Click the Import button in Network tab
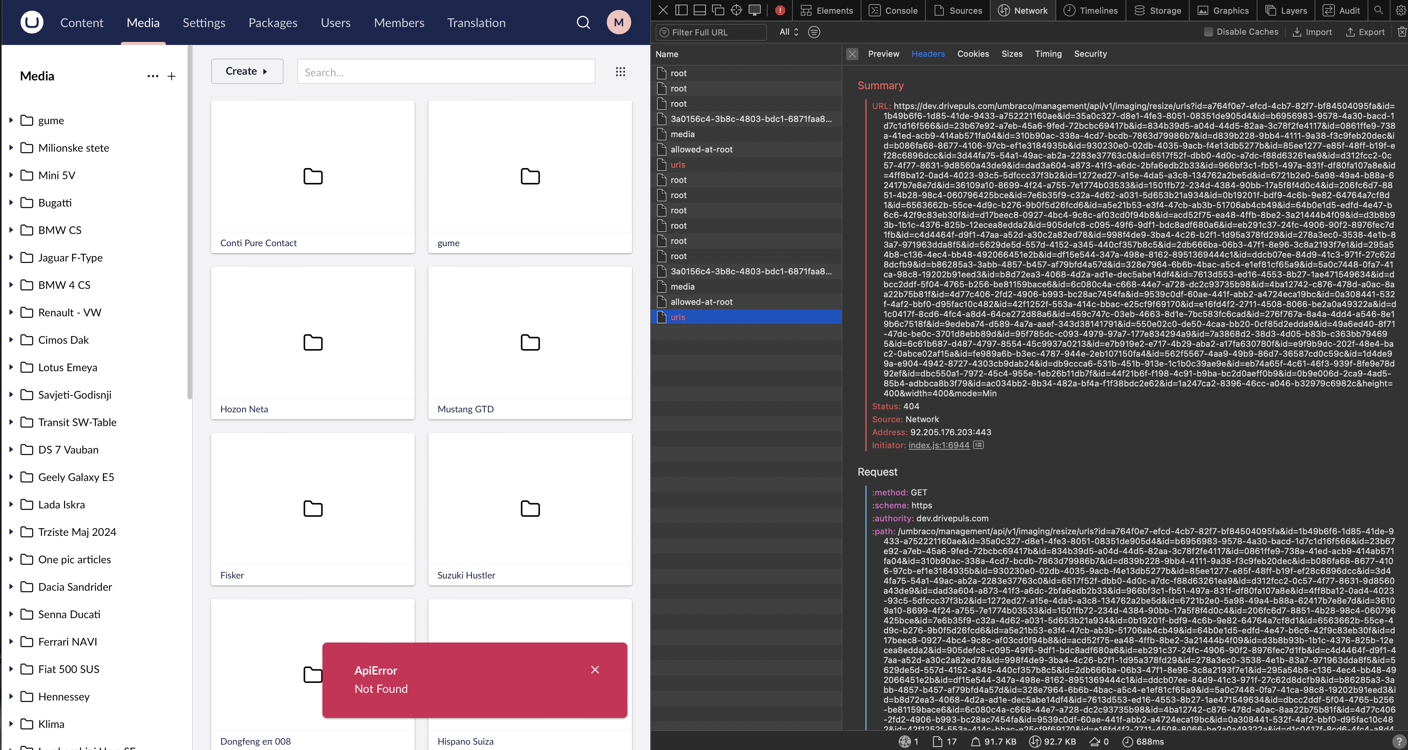This screenshot has width=1408, height=750. [1312, 32]
